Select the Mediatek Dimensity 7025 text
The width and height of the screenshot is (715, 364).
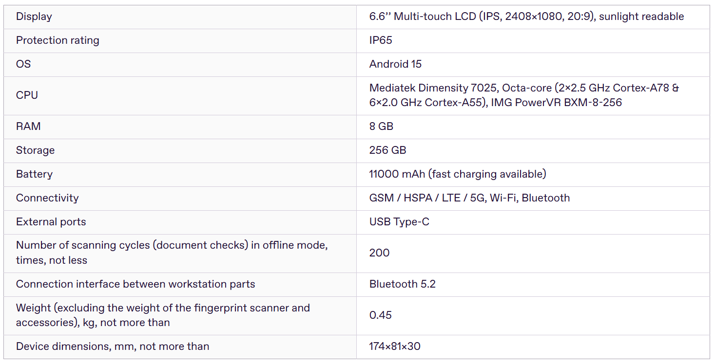(x=433, y=88)
